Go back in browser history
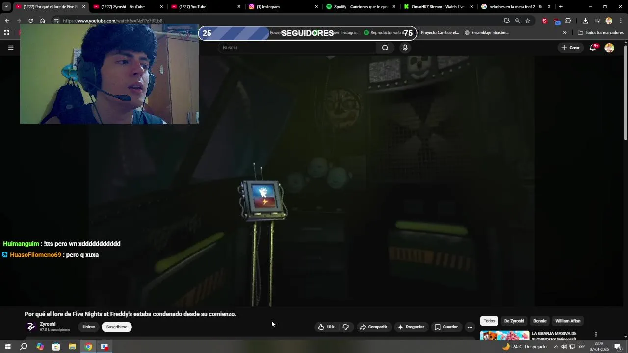Image resolution: width=628 pixels, height=353 pixels. click(7, 21)
